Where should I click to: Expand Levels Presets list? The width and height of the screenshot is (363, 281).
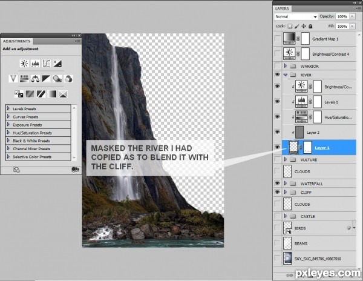(x=8, y=108)
